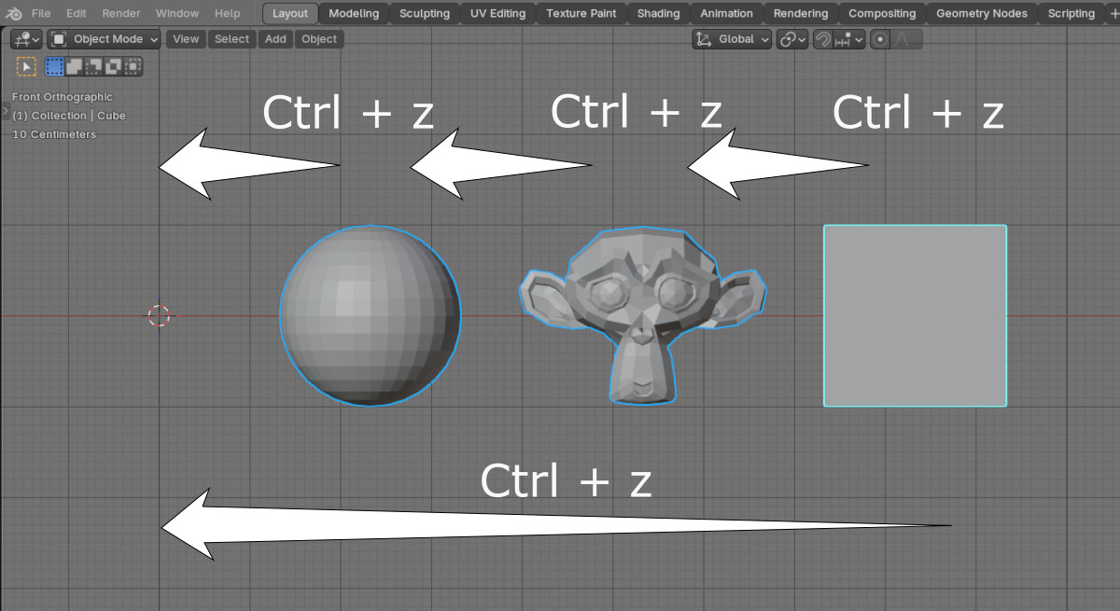Switch to the Scripting workspace tab

[1071, 13]
